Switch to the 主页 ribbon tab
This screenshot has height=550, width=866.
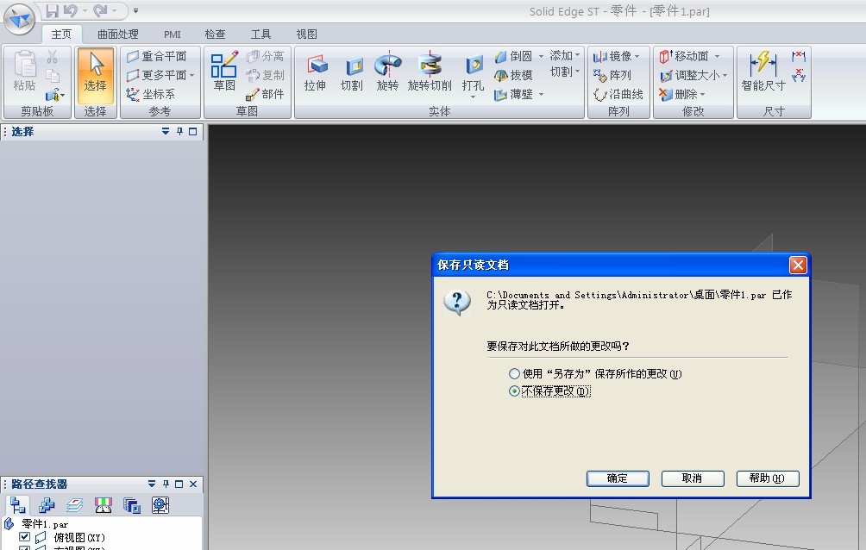point(61,34)
